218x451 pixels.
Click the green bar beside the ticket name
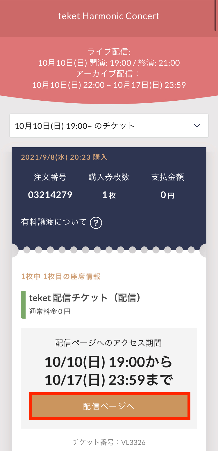coord(23,304)
